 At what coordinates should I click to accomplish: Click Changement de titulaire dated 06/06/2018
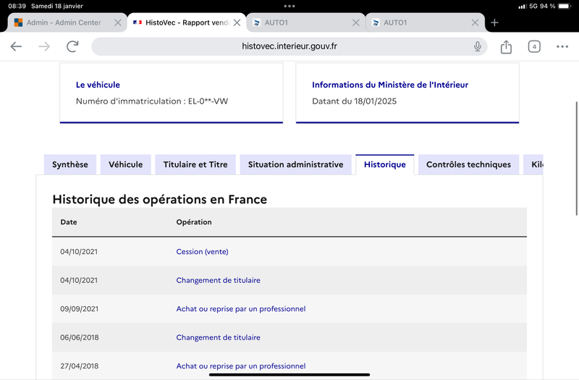(219, 337)
